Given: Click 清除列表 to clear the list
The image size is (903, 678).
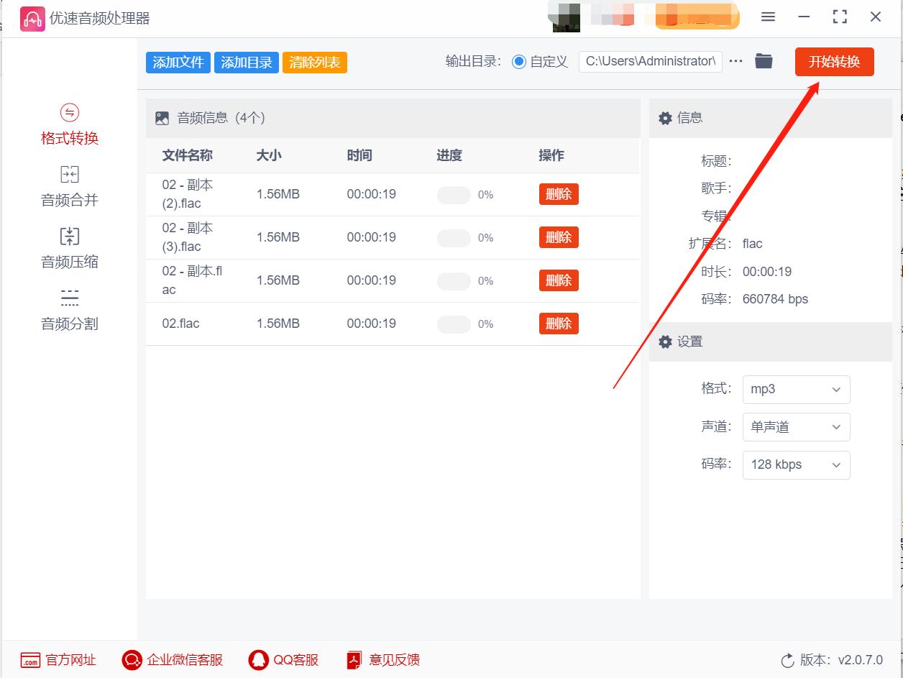Looking at the screenshot, I should [x=314, y=63].
